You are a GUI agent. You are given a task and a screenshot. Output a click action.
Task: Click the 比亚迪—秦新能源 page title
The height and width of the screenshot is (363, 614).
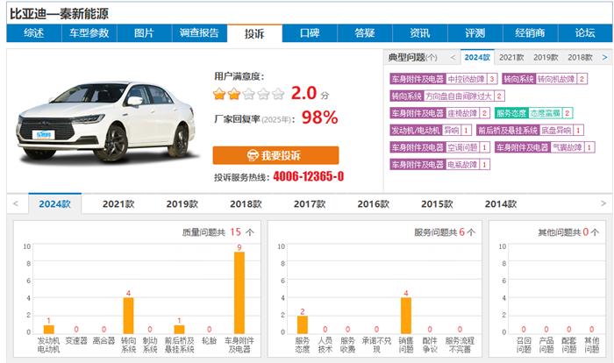[x=59, y=14]
